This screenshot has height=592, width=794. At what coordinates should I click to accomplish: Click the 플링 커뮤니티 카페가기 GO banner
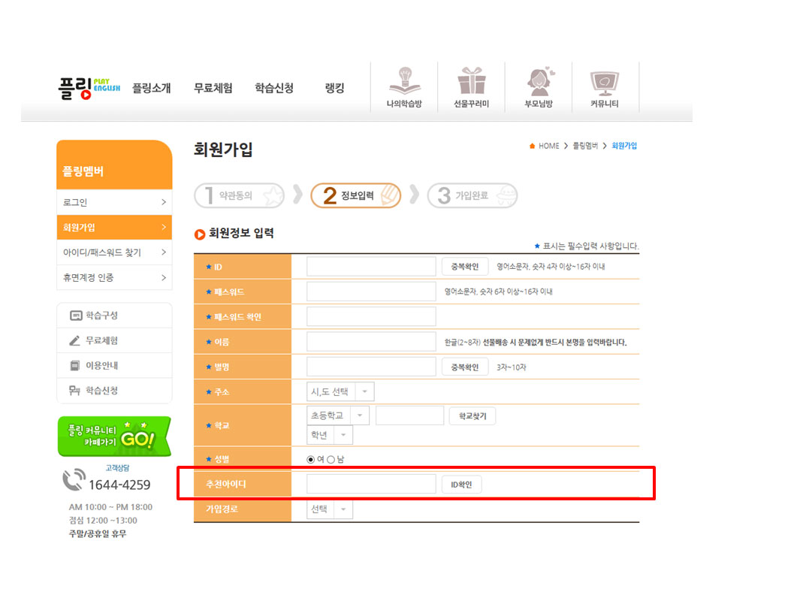click(x=114, y=436)
